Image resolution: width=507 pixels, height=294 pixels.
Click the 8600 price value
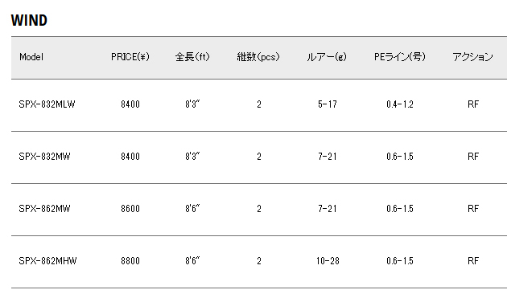[130, 209]
